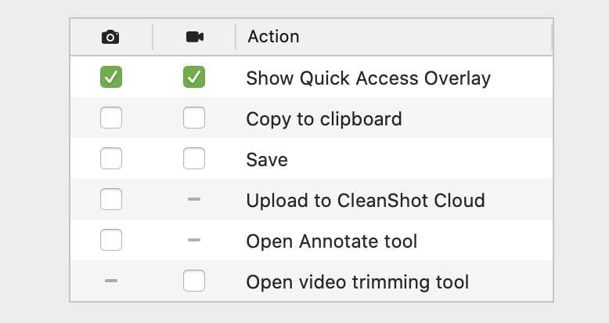This screenshot has height=323, width=609.
Task: Select the Show Quick Access Overlay row label
Action: click(x=368, y=78)
